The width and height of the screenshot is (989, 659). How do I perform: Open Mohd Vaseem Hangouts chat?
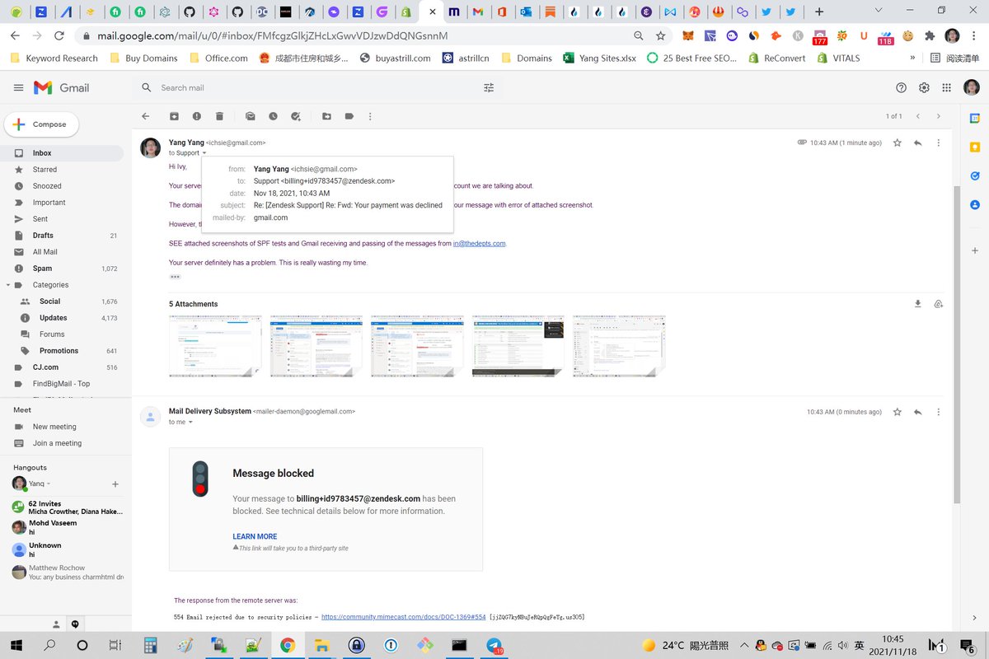[66, 528]
